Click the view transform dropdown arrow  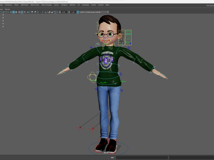pos(107,12)
